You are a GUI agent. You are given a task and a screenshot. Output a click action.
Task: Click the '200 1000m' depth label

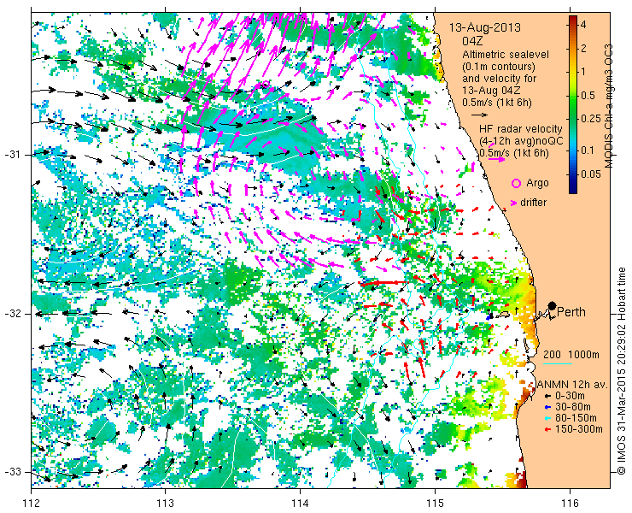click(x=571, y=355)
